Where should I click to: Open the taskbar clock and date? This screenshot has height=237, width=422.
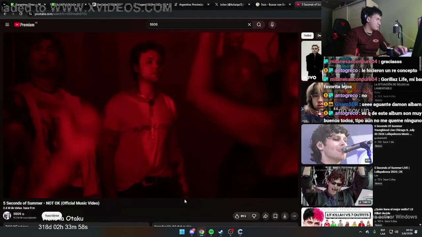407,232
